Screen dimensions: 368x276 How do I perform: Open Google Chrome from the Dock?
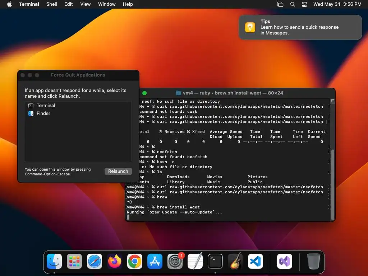tap(135, 261)
